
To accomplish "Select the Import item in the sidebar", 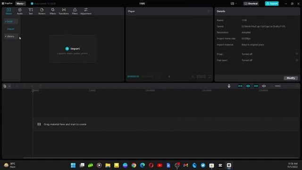I will [x=11, y=29].
